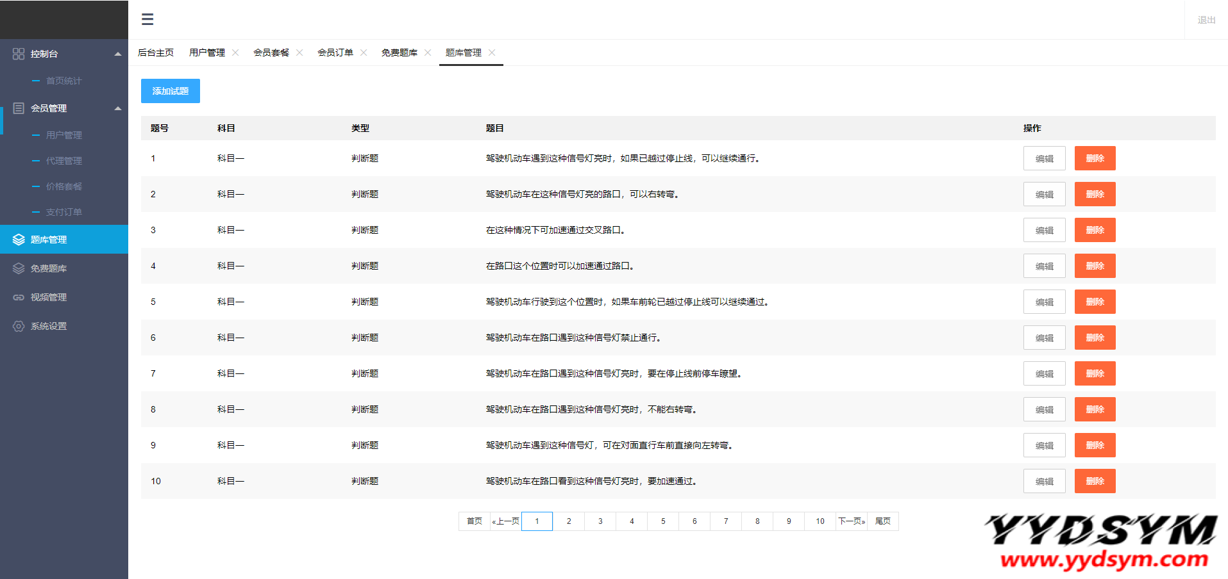Click the 添加试题 button to add a question
The image size is (1228, 579).
170,91
